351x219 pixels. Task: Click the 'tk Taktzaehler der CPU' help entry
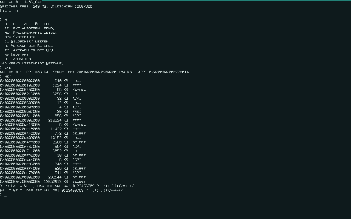tap(29, 50)
